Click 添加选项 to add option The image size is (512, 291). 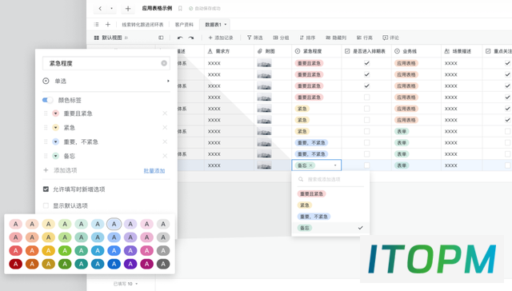[x=61, y=170]
